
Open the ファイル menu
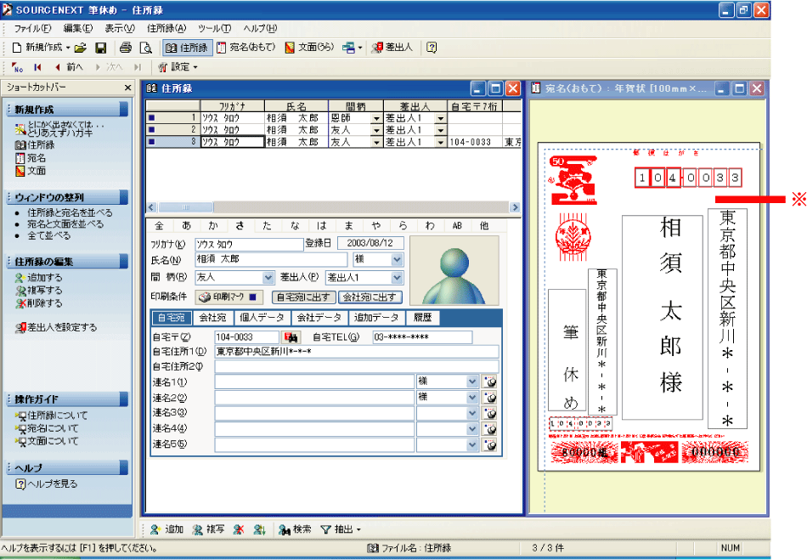pos(32,28)
